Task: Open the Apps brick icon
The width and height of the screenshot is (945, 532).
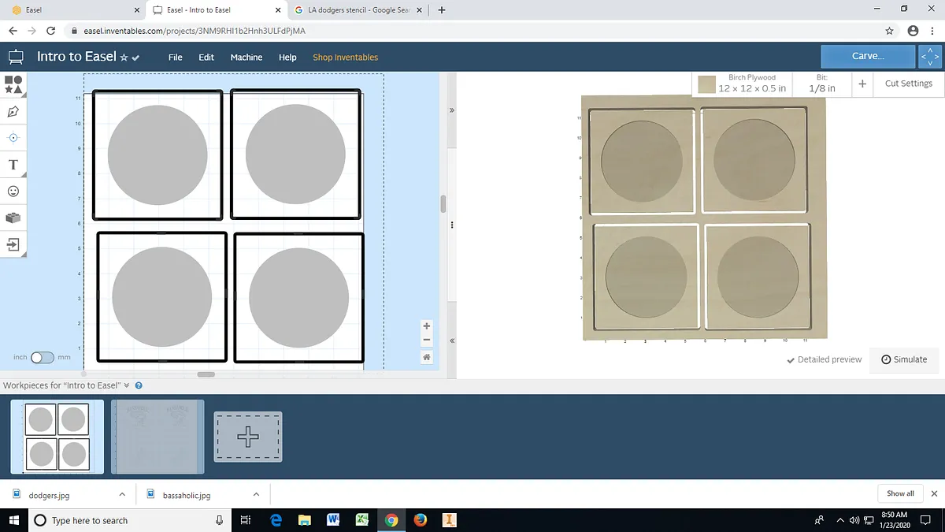Action: click(13, 218)
